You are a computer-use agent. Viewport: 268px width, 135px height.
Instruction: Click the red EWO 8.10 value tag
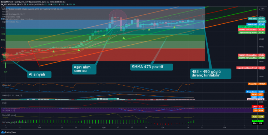[258, 107]
